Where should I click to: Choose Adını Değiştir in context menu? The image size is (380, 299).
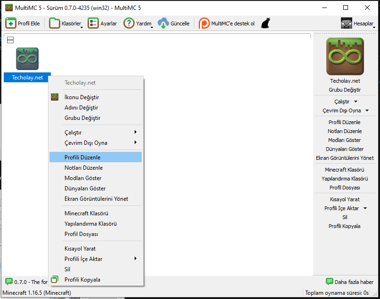96,107
